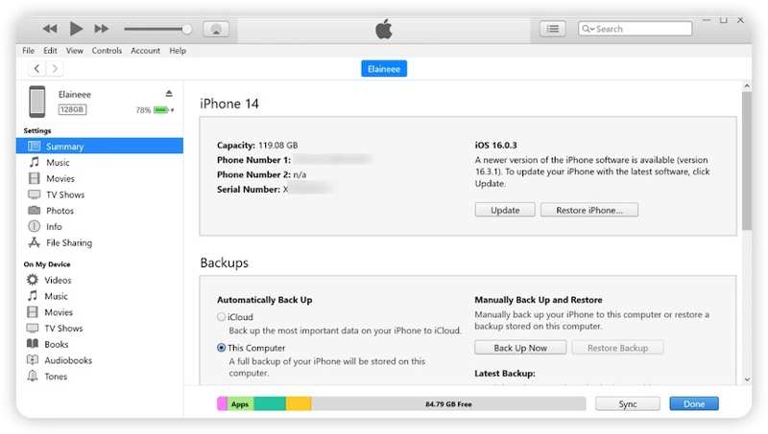The width and height of the screenshot is (768, 434).
Task: Click the Elaineee device tab button
Action: 384,69
